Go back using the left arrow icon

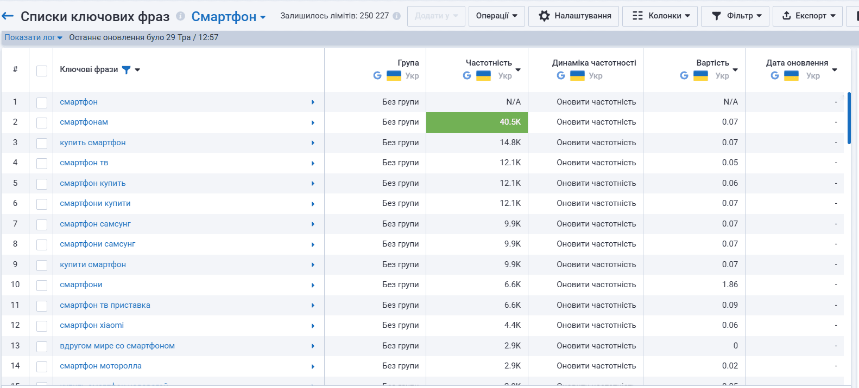8,16
